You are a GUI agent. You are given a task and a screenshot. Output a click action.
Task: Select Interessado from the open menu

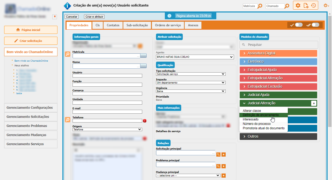point(264,119)
